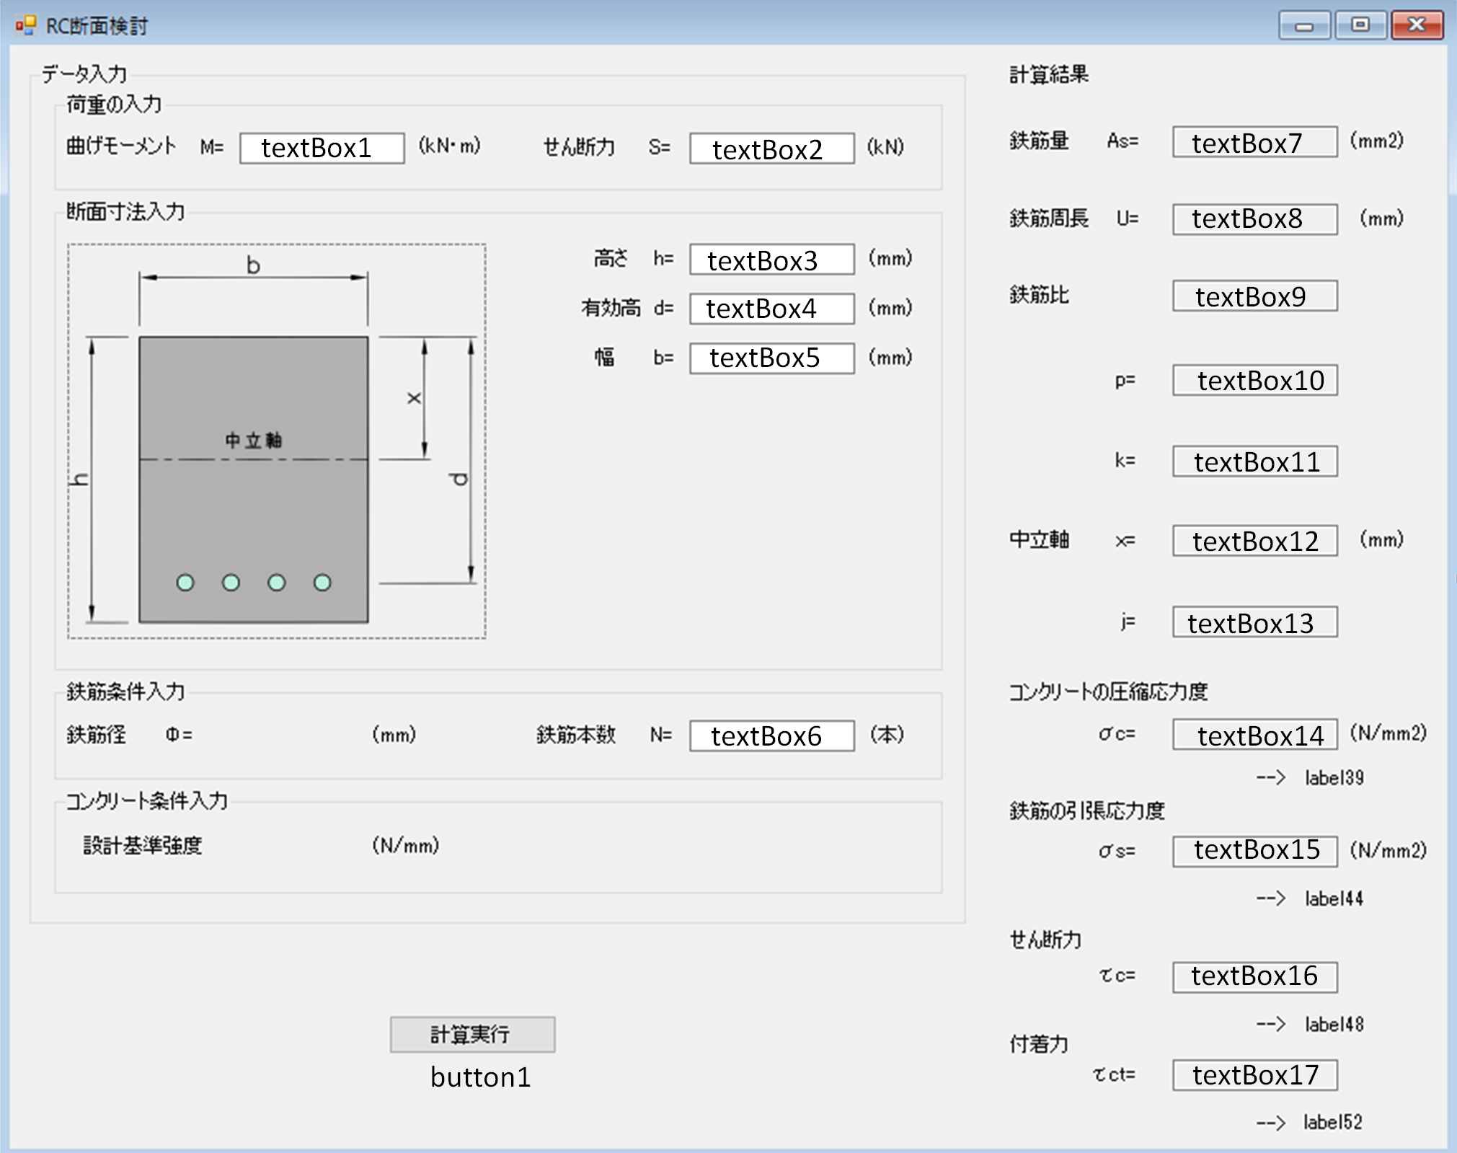Screen dimensions: 1457x1153
Task: Click the 鉄筋比 result field
Action: (1254, 296)
